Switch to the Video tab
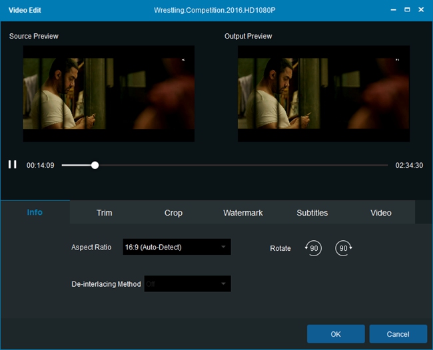This screenshot has width=433, height=350. (381, 213)
